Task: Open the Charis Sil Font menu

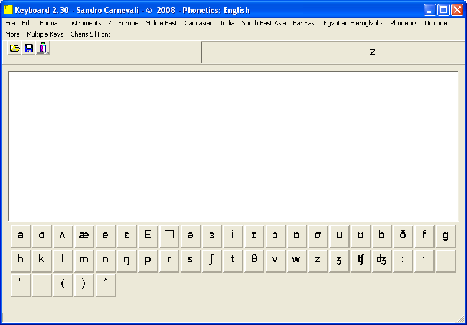Action: pyautogui.click(x=90, y=35)
